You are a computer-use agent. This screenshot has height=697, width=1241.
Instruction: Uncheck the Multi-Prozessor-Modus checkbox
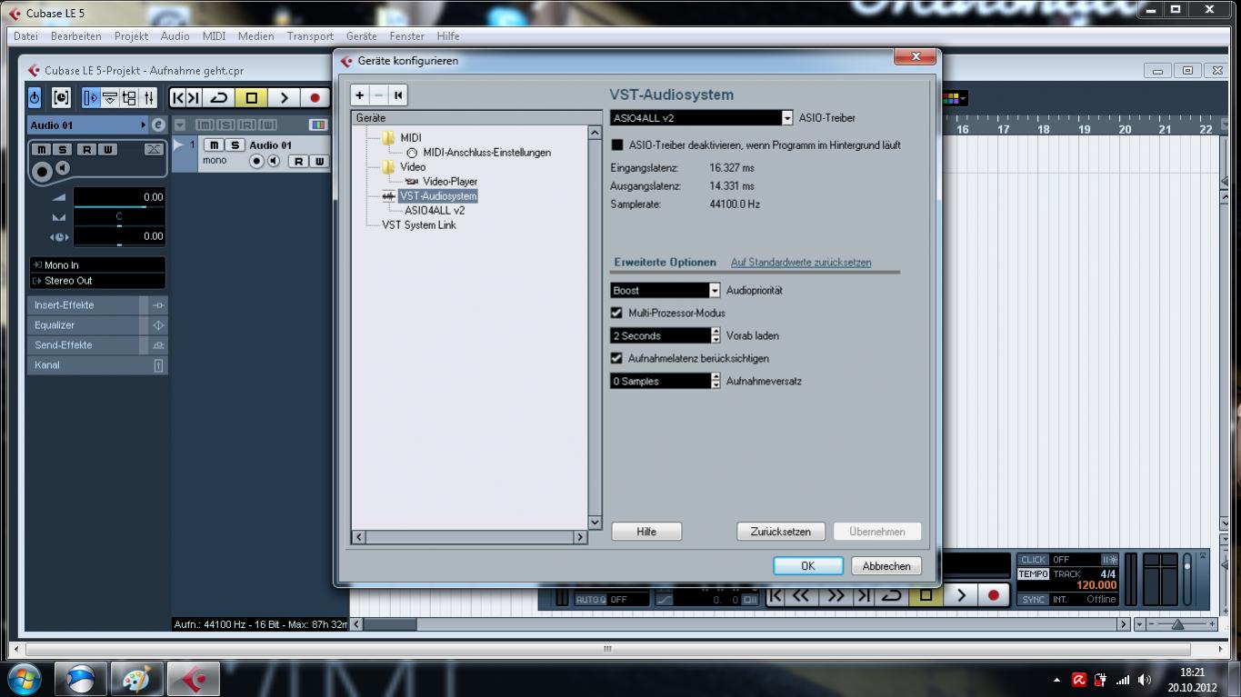(x=616, y=313)
